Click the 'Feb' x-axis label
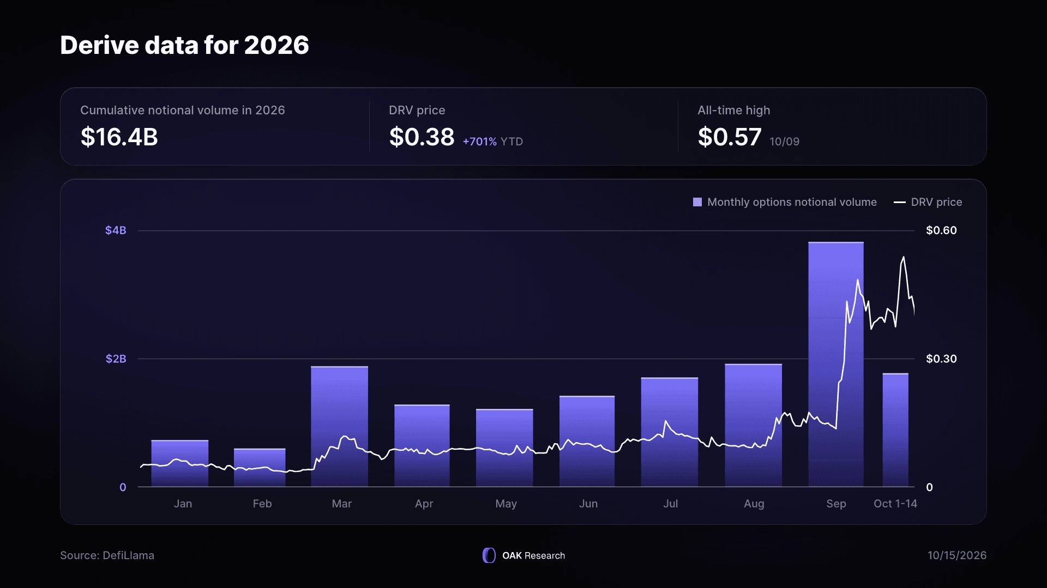This screenshot has width=1047, height=588. click(x=262, y=504)
